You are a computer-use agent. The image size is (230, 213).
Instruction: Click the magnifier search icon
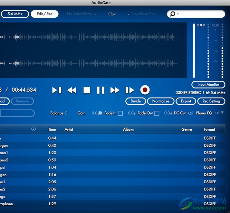click(x=173, y=14)
